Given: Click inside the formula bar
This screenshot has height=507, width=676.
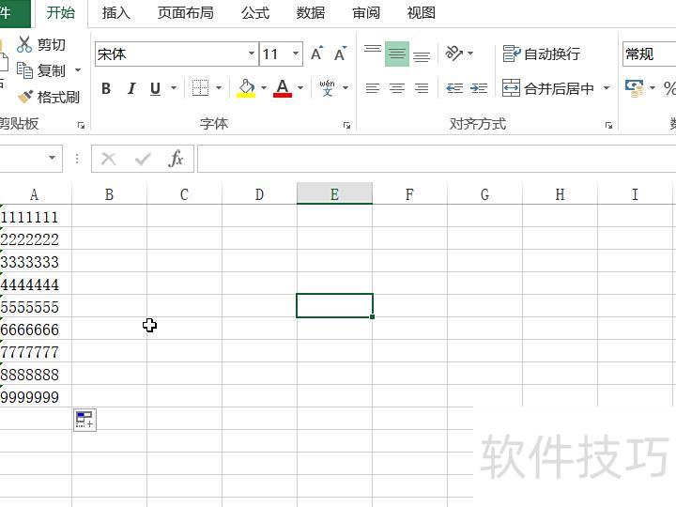Looking at the screenshot, I should pos(437,159).
